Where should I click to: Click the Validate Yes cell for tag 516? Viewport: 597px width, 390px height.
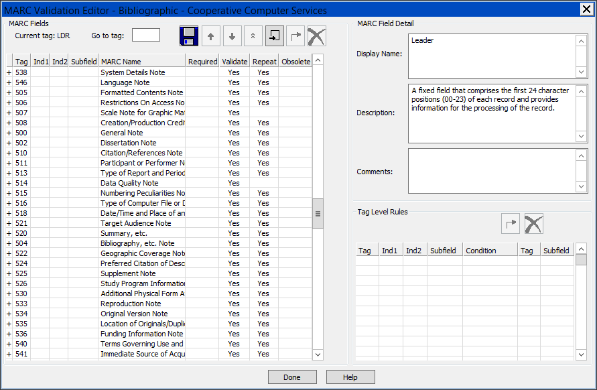(x=234, y=203)
